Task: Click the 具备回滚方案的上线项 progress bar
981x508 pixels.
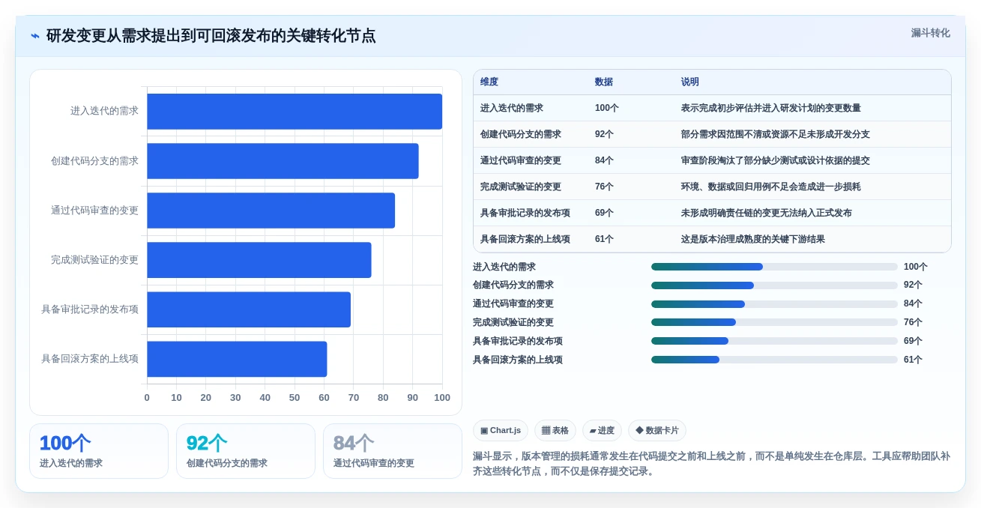Action: pos(774,360)
